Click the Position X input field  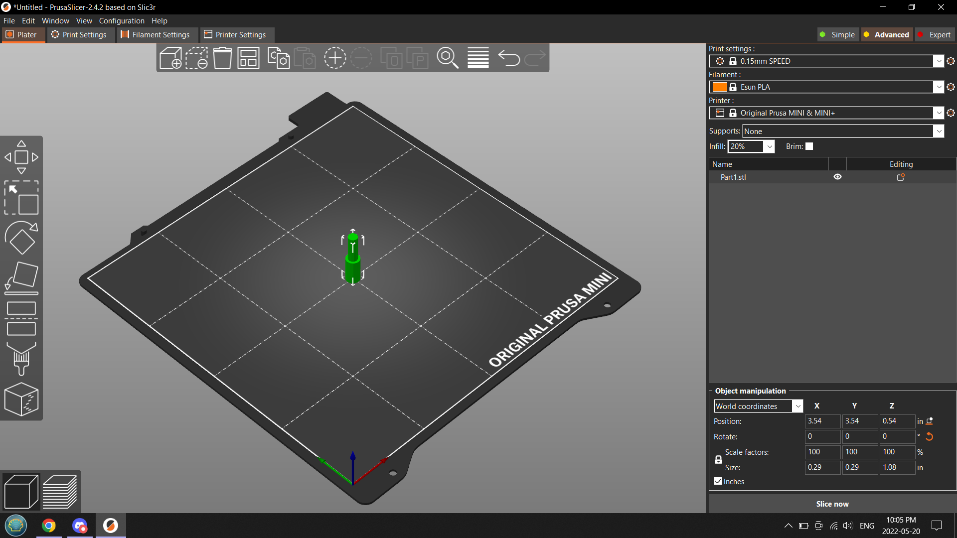(822, 421)
